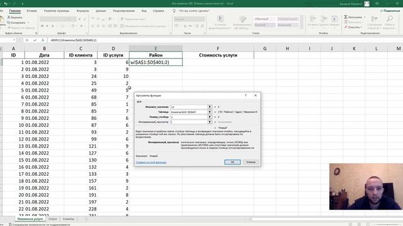Open Sort and Filter icon
Image resolution: width=403 pixels, height=226 pixels.
[374, 19]
